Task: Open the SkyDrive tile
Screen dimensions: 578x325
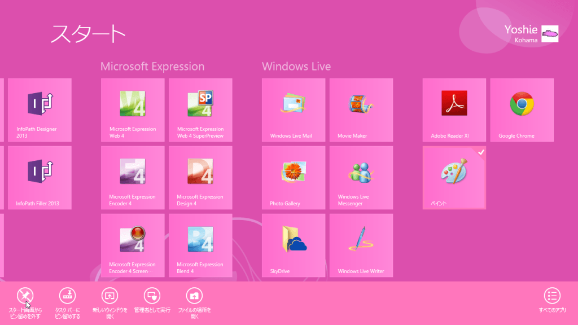Action: pos(294,245)
